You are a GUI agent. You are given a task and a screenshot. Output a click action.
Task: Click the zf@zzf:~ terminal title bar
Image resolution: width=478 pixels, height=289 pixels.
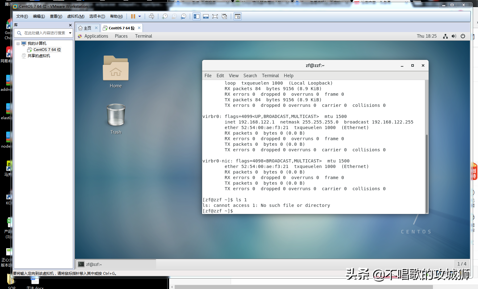315,65
